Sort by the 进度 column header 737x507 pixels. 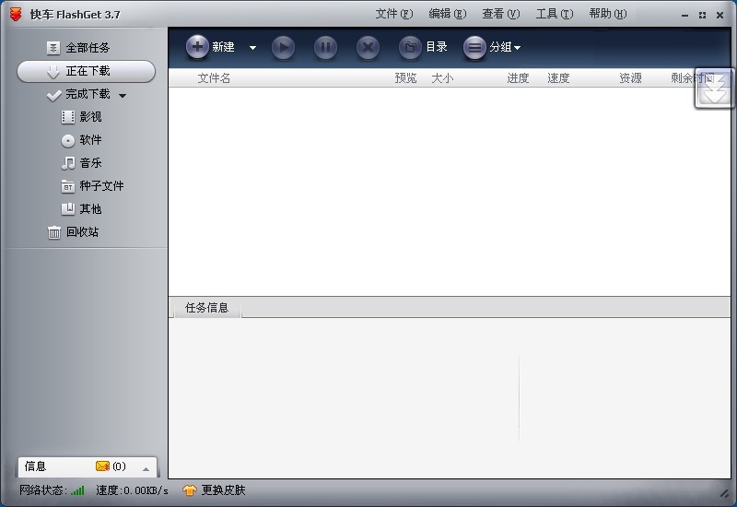(518, 78)
